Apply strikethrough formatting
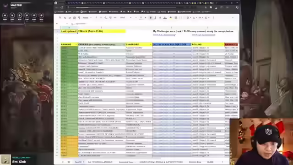Screen dimensions: 293x165 [160, 17]
